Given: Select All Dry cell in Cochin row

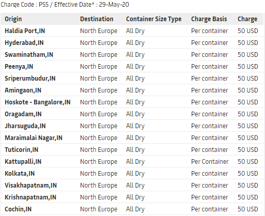Looking at the screenshot, I should click(135, 209).
